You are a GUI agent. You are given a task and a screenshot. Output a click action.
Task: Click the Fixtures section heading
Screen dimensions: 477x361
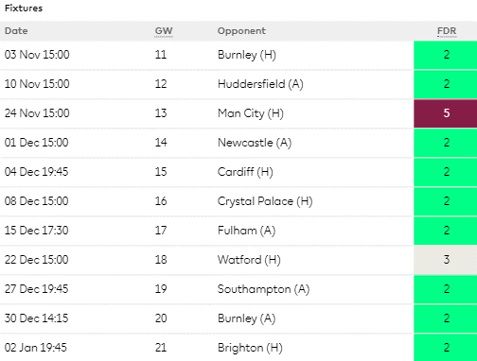[24, 8]
